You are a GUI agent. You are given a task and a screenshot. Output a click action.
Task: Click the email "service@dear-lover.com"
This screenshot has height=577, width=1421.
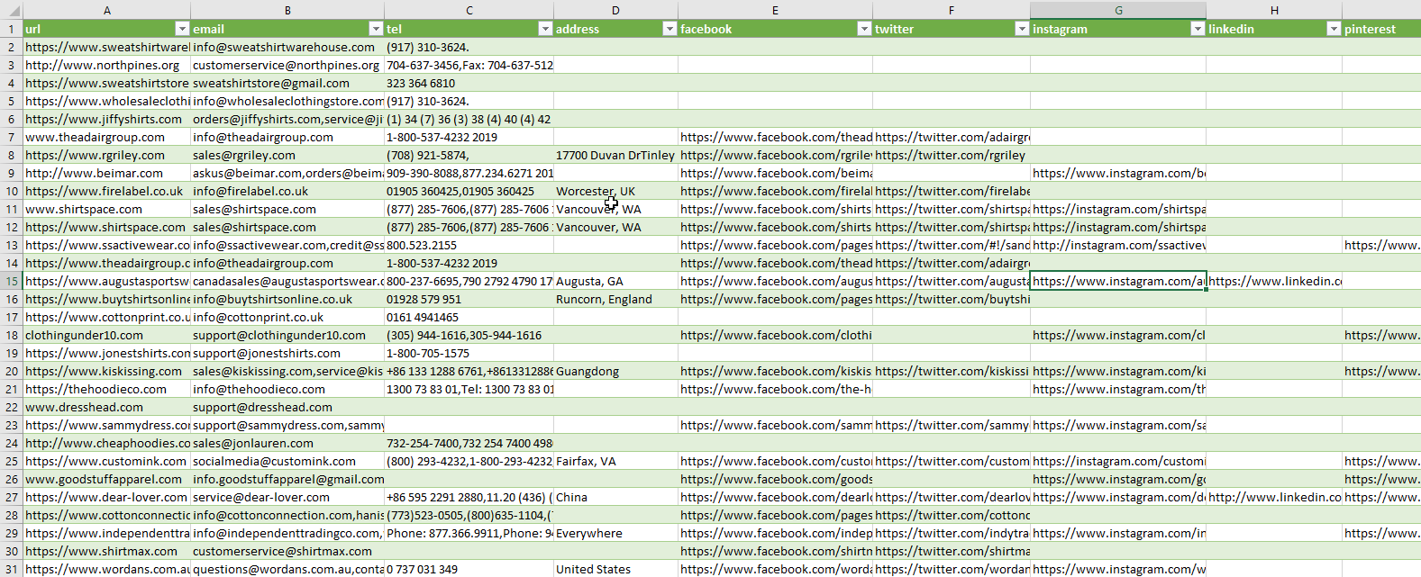coord(287,497)
